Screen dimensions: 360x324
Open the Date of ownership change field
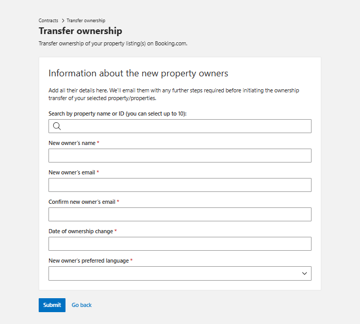coord(179,244)
